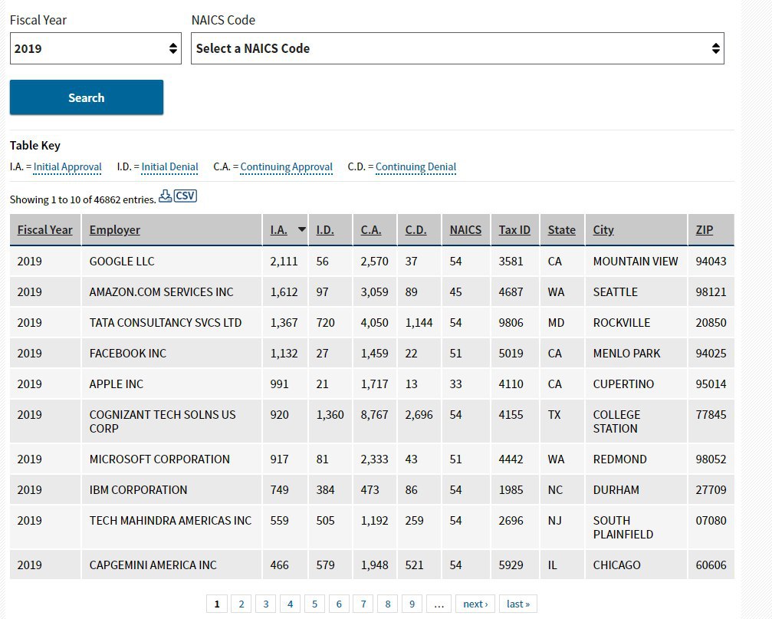The image size is (772, 619).
Task: Click the CUPERTINO city cell
Action: (636, 384)
